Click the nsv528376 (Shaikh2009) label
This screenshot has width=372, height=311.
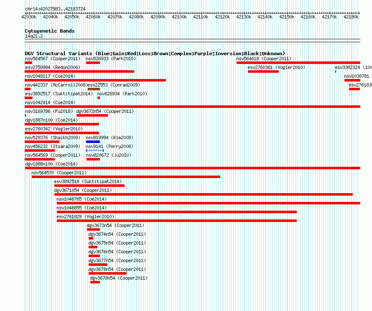tap(53, 138)
